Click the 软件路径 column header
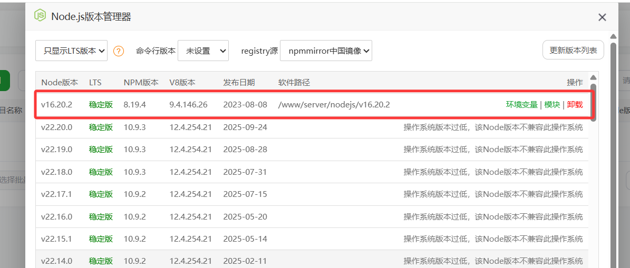 pyautogui.click(x=294, y=83)
